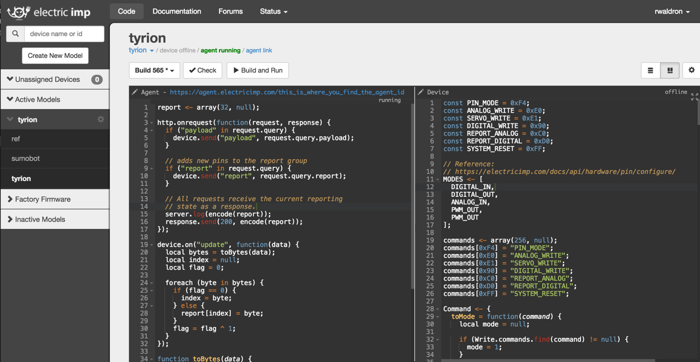Select the tyrion device in sidebar
Viewport: 700px width, 362px height.
point(55,179)
